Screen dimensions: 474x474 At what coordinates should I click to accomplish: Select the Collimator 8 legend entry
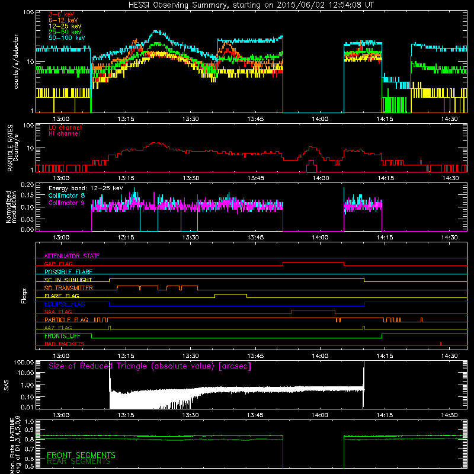coord(66,196)
